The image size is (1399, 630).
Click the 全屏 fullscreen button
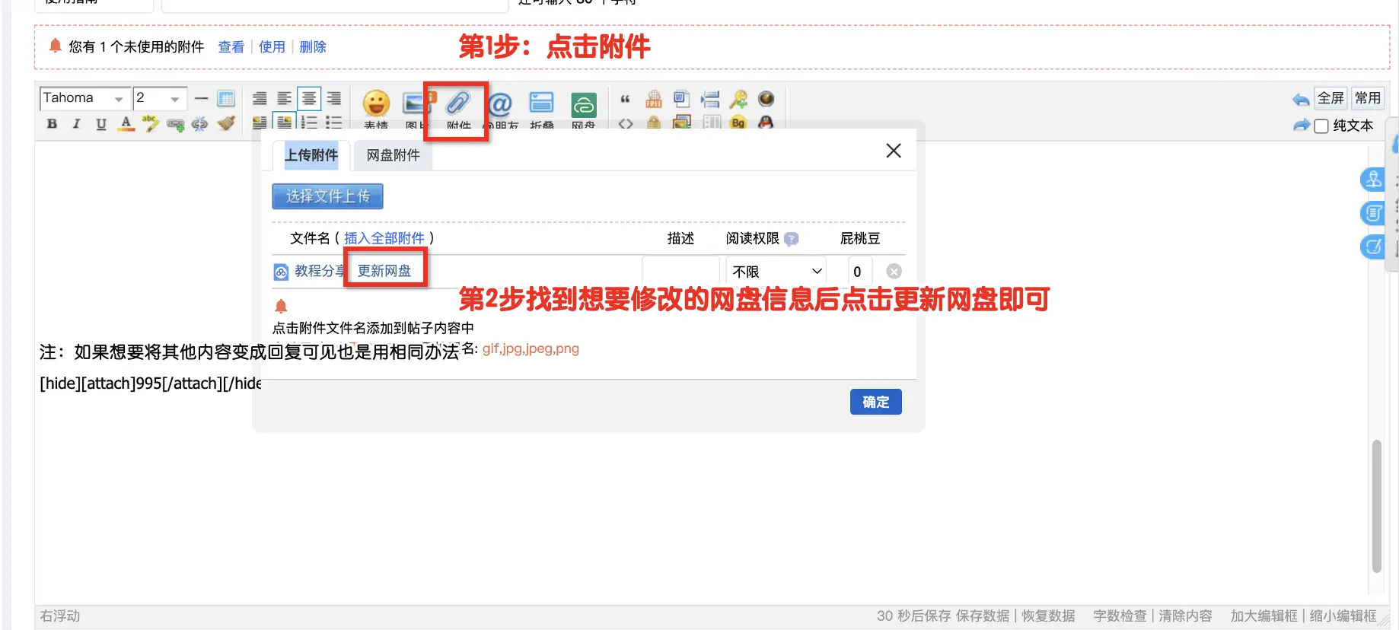pyautogui.click(x=1330, y=98)
